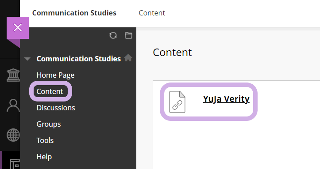Click the globe Activity Stream icon

point(13,135)
